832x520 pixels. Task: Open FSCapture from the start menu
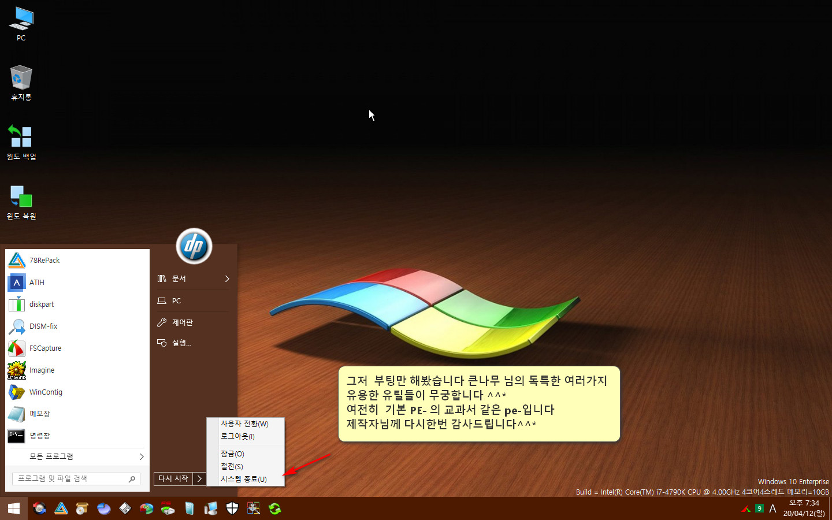[x=77, y=348]
